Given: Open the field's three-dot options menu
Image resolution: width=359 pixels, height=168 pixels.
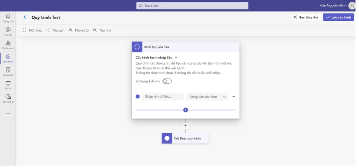Looking at the screenshot, I should pos(233,96).
